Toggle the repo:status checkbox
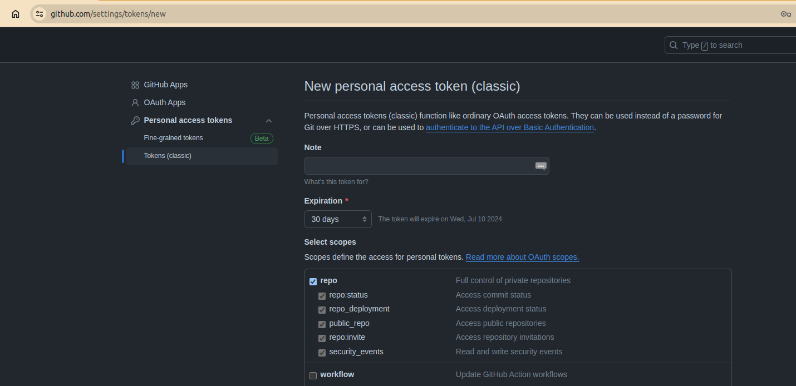 pos(322,296)
